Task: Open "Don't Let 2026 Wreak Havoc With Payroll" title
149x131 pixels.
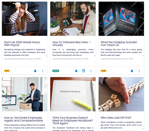Action: [x=22, y=44]
